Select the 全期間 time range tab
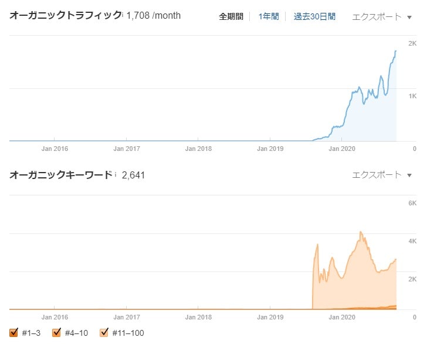The height and width of the screenshot is (344, 427). tap(231, 16)
